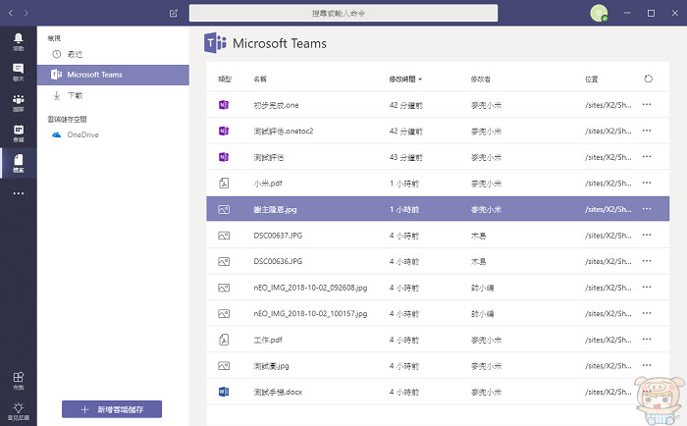Open more options for 初步完成.one

click(x=647, y=105)
